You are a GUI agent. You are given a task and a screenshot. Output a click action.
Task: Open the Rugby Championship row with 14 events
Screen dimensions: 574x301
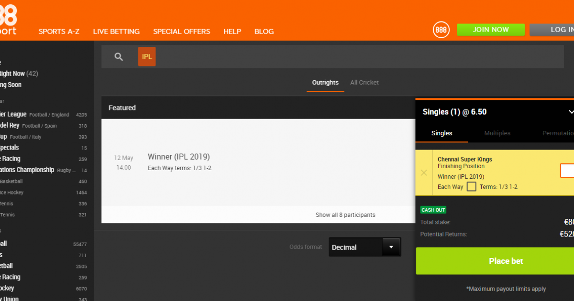tap(44, 170)
